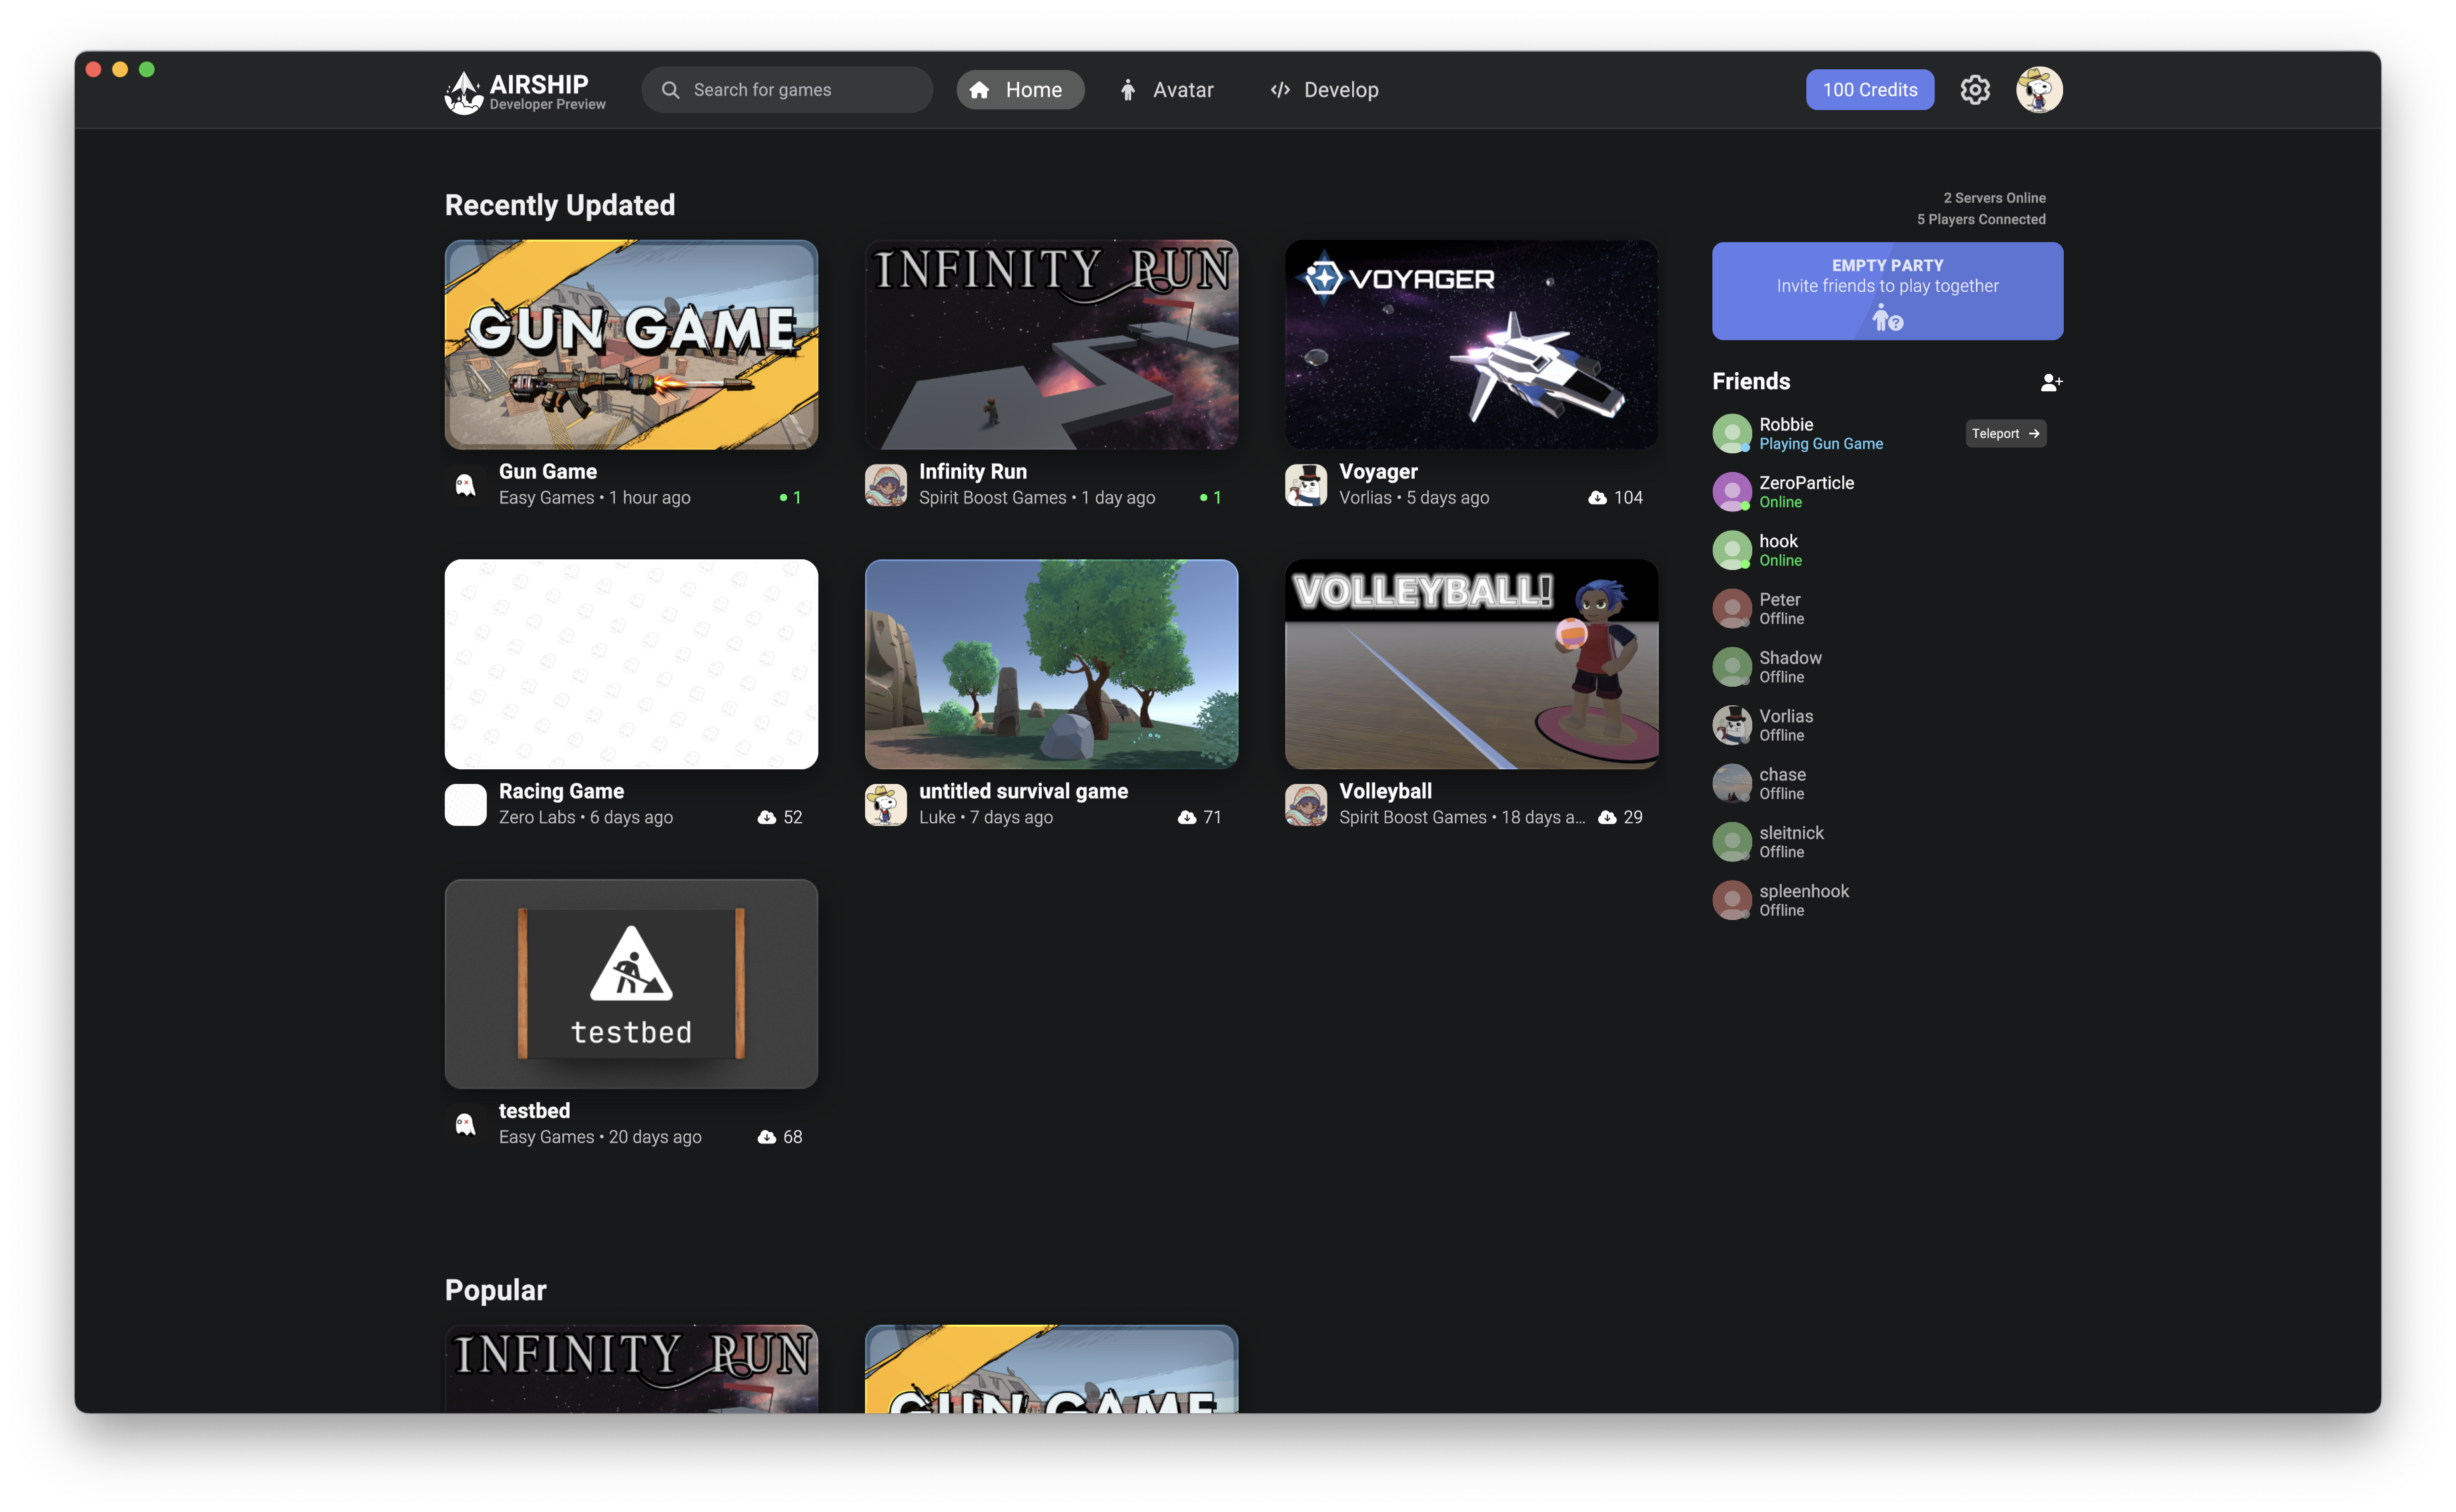The width and height of the screenshot is (2456, 1512).
Task: Click Robbie's friend avatar
Action: (x=1732, y=433)
